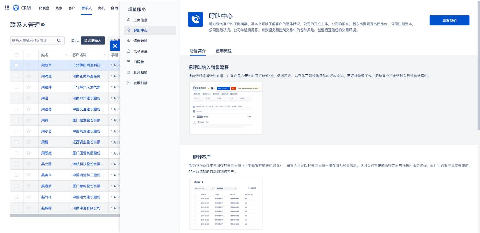Open the 通话记录 screenshot thumbnail

(226, 204)
